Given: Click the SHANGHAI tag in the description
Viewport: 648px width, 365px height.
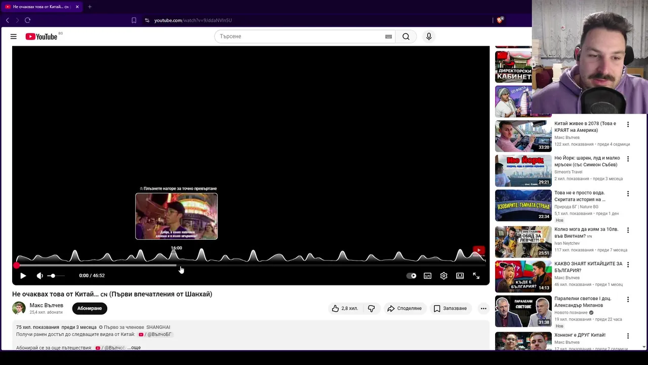Looking at the screenshot, I should coord(158,327).
